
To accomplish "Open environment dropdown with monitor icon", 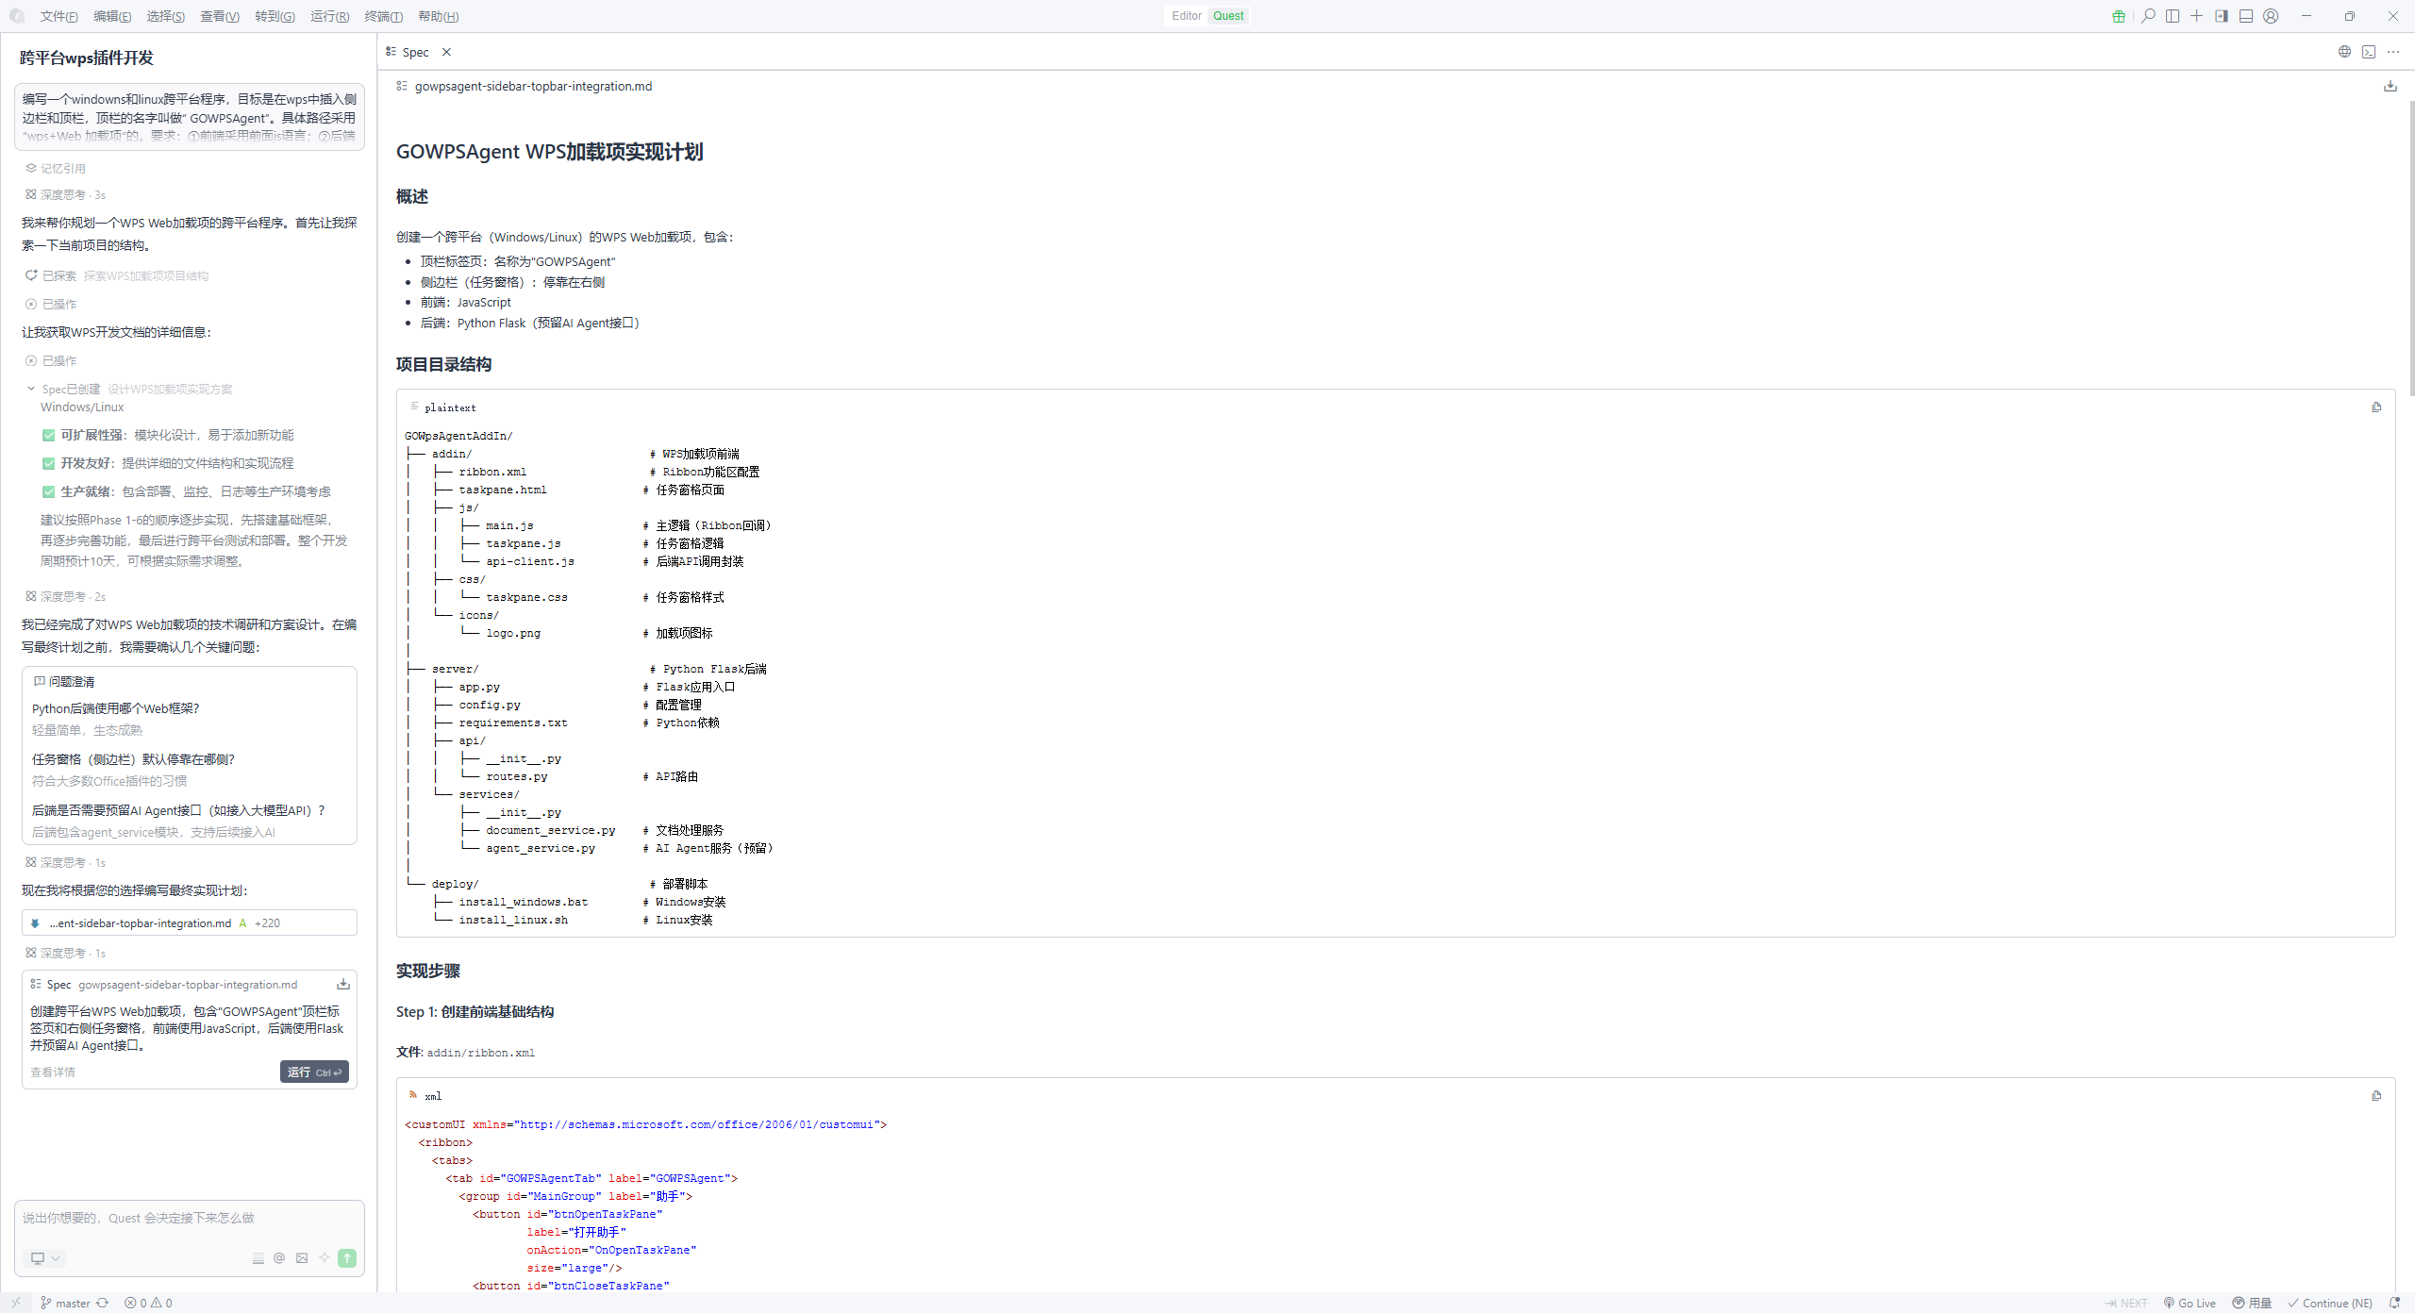I will (44, 1258).
